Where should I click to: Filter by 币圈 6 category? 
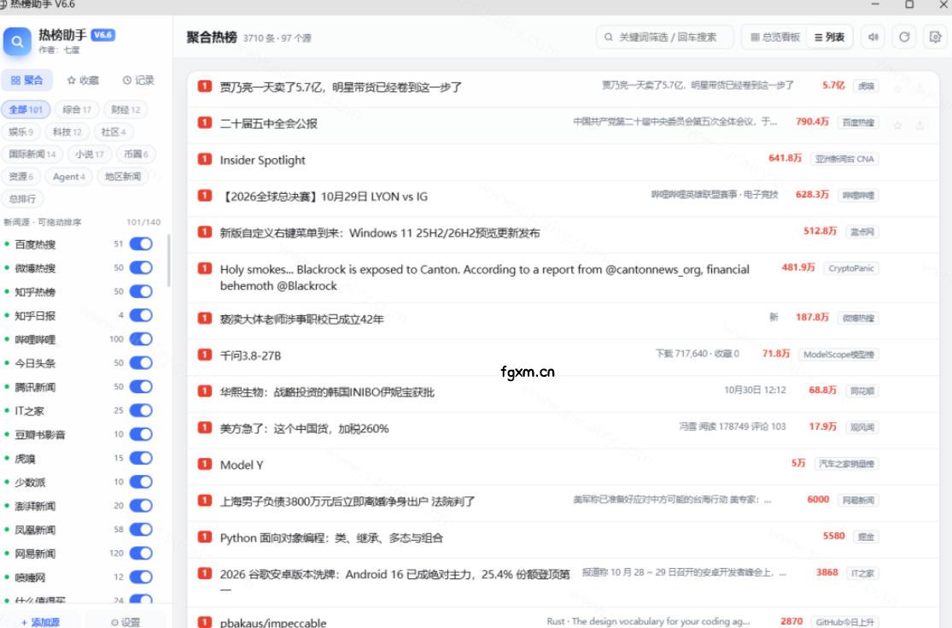coord(136,155)
